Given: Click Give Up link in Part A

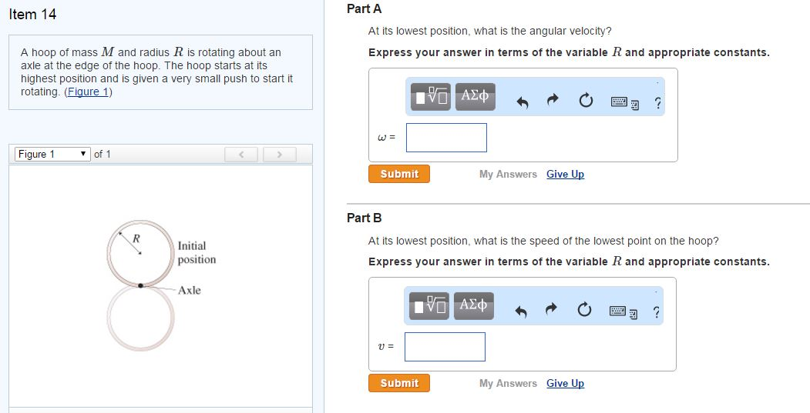Looking at the screenshot, I should click(565, 175).
